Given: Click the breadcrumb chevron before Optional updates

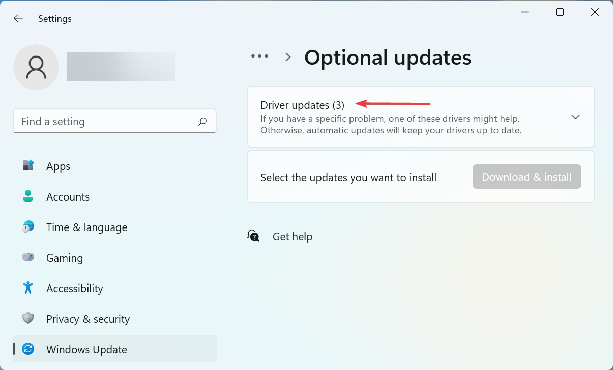Looking at the screenshot, I should (x=287, y=57).
